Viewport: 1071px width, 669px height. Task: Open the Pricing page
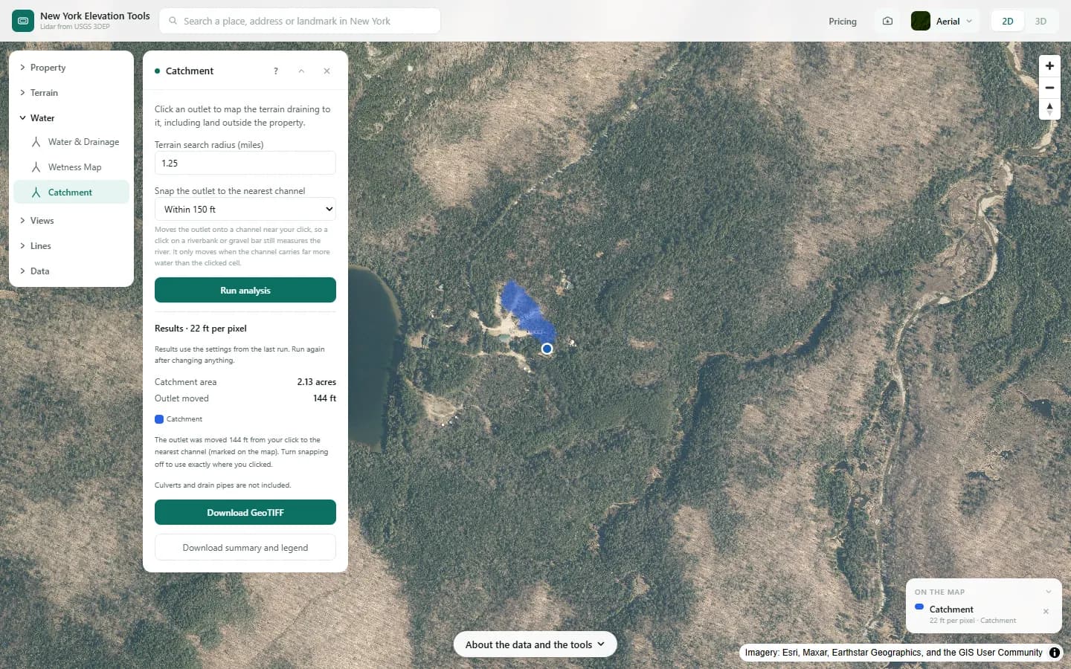[843, 22]
